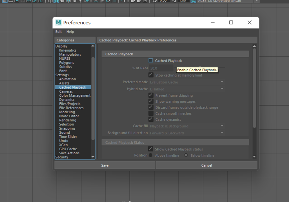This screenshot has width=289, height=202.
Task: Select the GPU Cache category
Action: coord(68,149)
